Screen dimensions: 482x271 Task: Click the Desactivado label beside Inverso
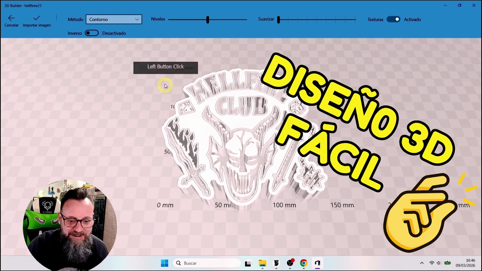click(114, 33)
